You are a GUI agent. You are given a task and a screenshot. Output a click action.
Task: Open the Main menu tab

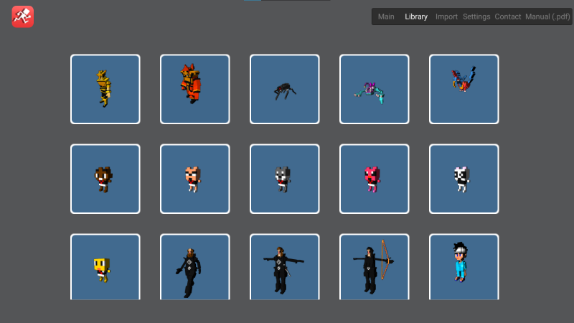tap(386, 17)
